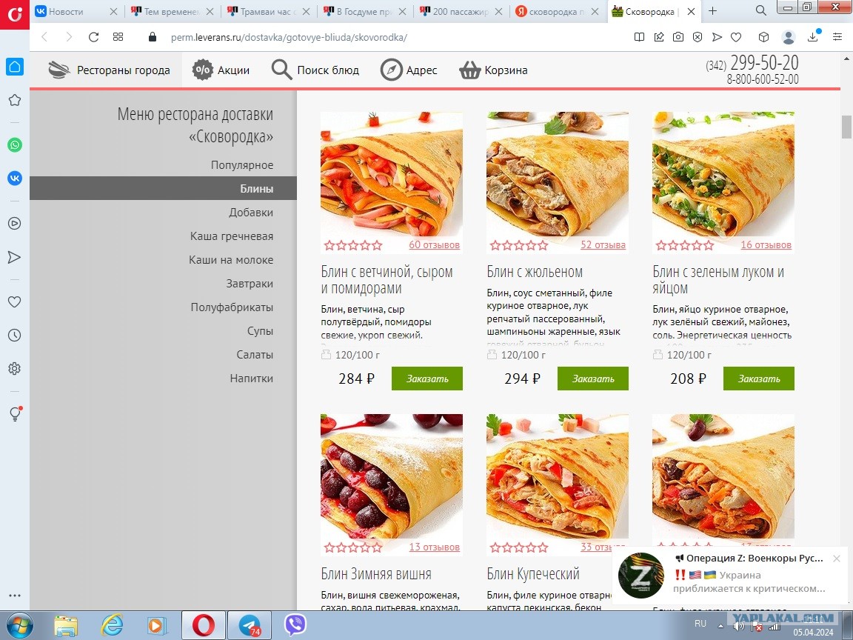Select Каша гречневая category

[x=232, y=236]
